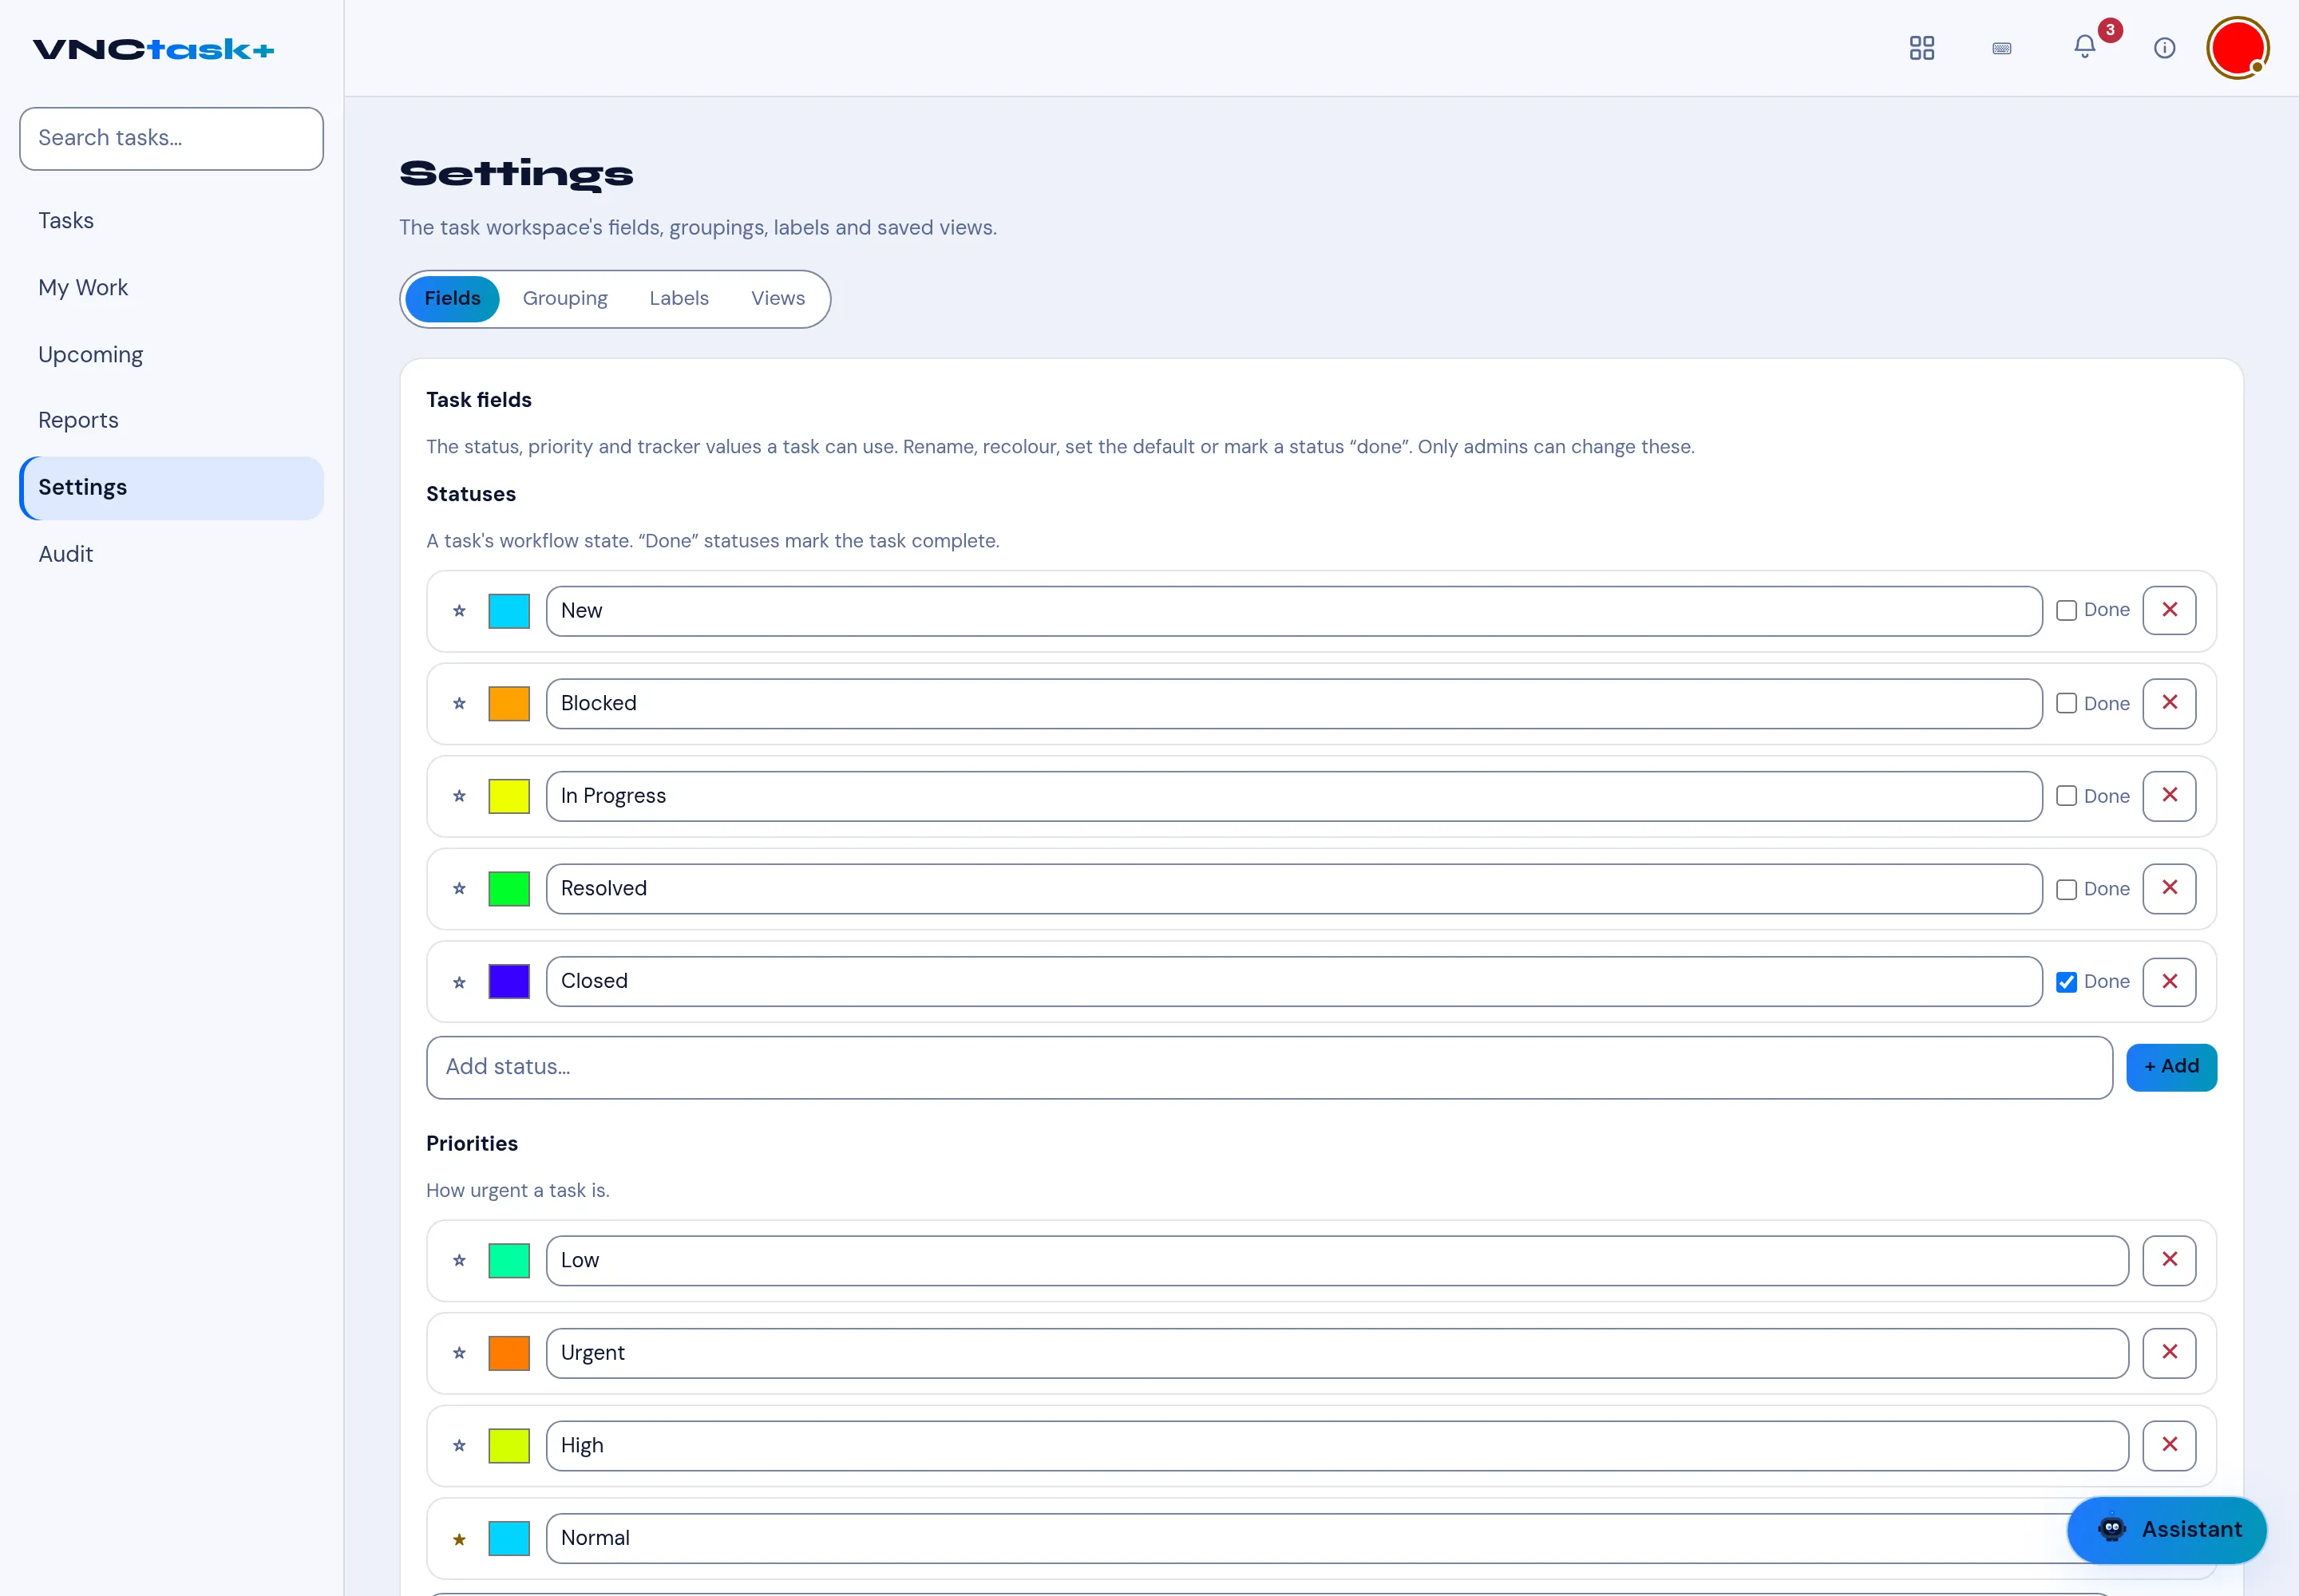The image size is (2299, 1596).
Task: Edit the Low priority name field
Action: 1336,1260
